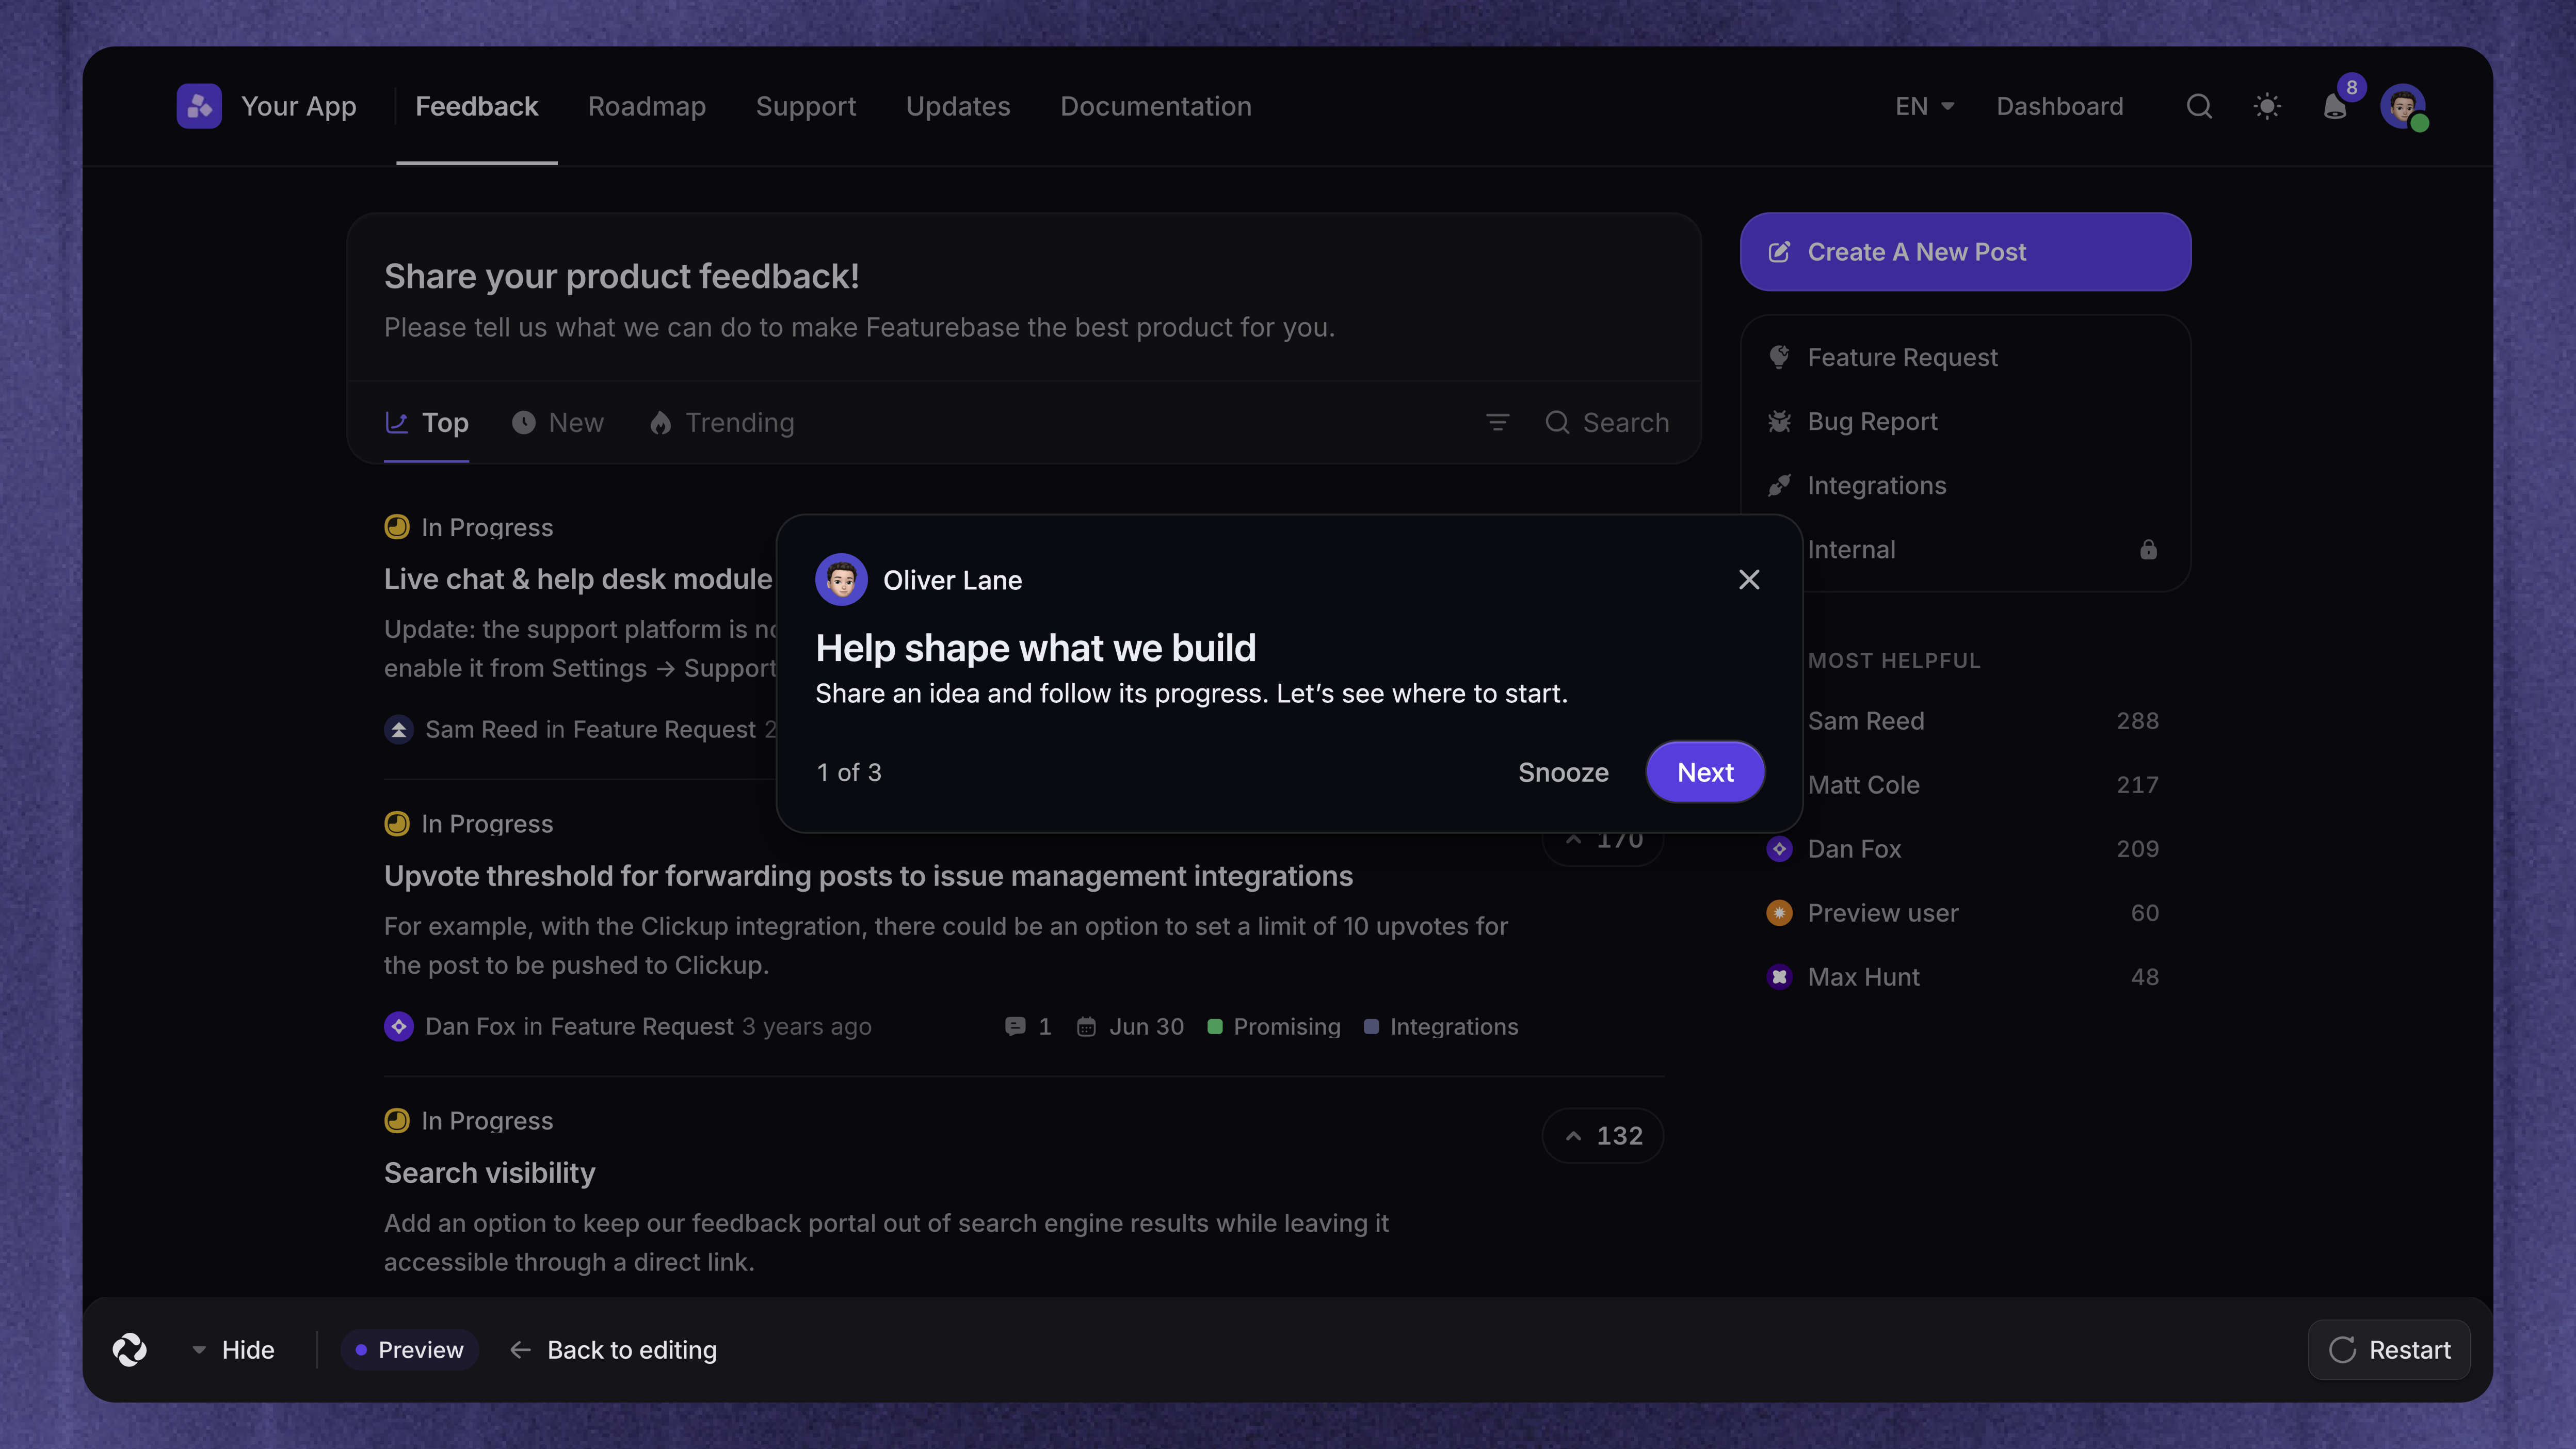Go to the Dashboard link

2060,106
